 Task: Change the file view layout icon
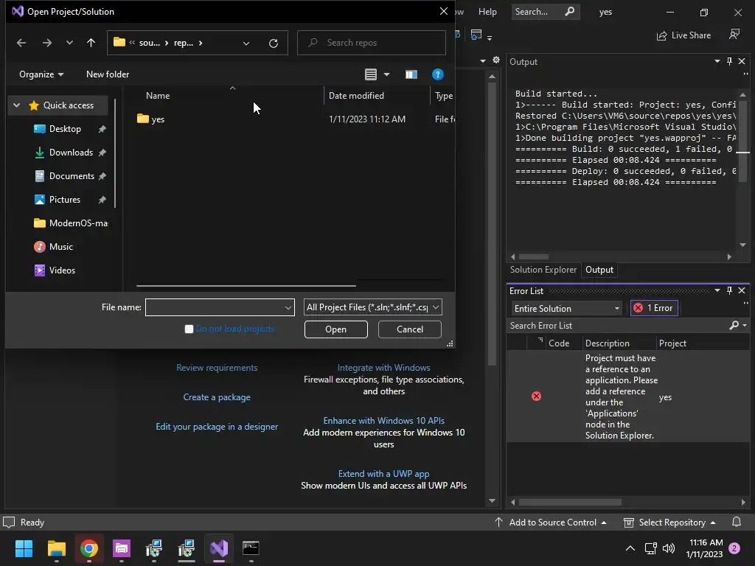(371, 74)
